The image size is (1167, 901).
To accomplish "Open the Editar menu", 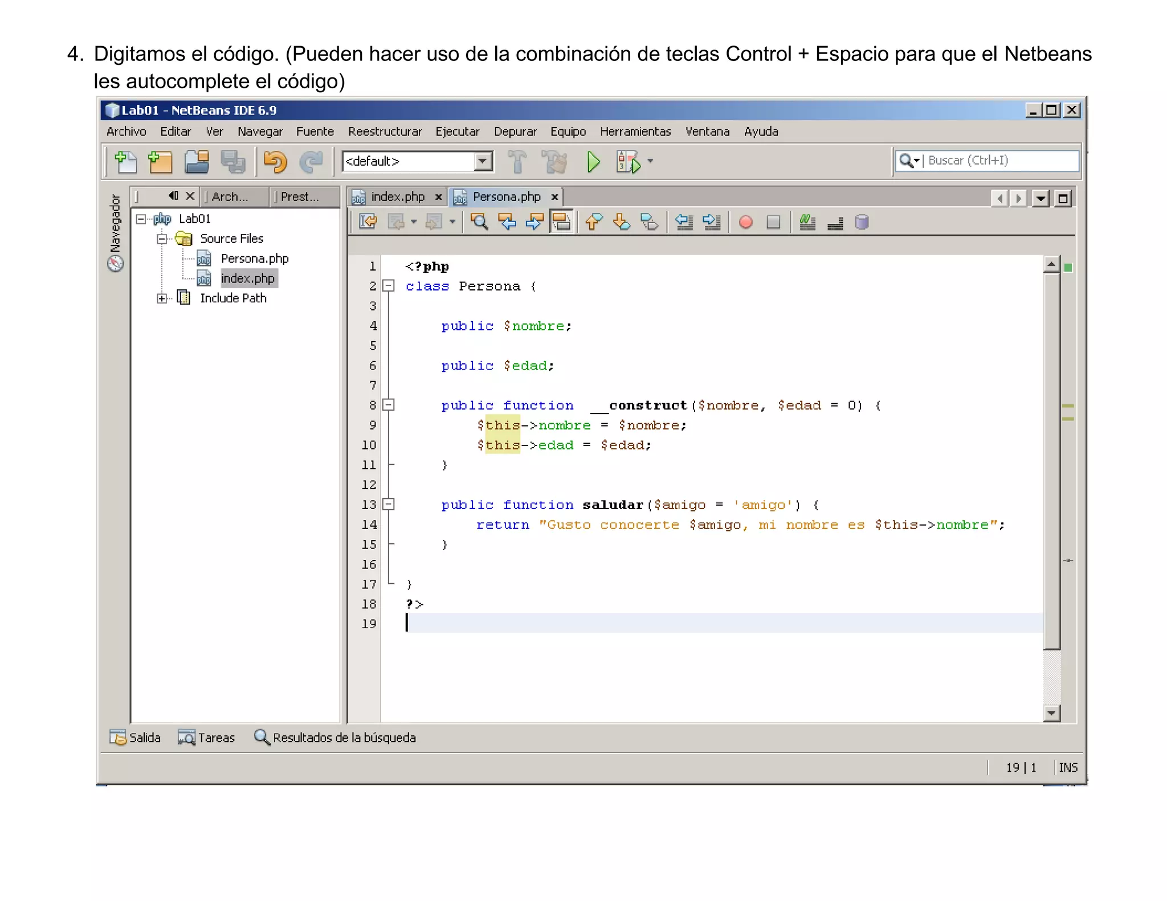I will click(176, 132).
